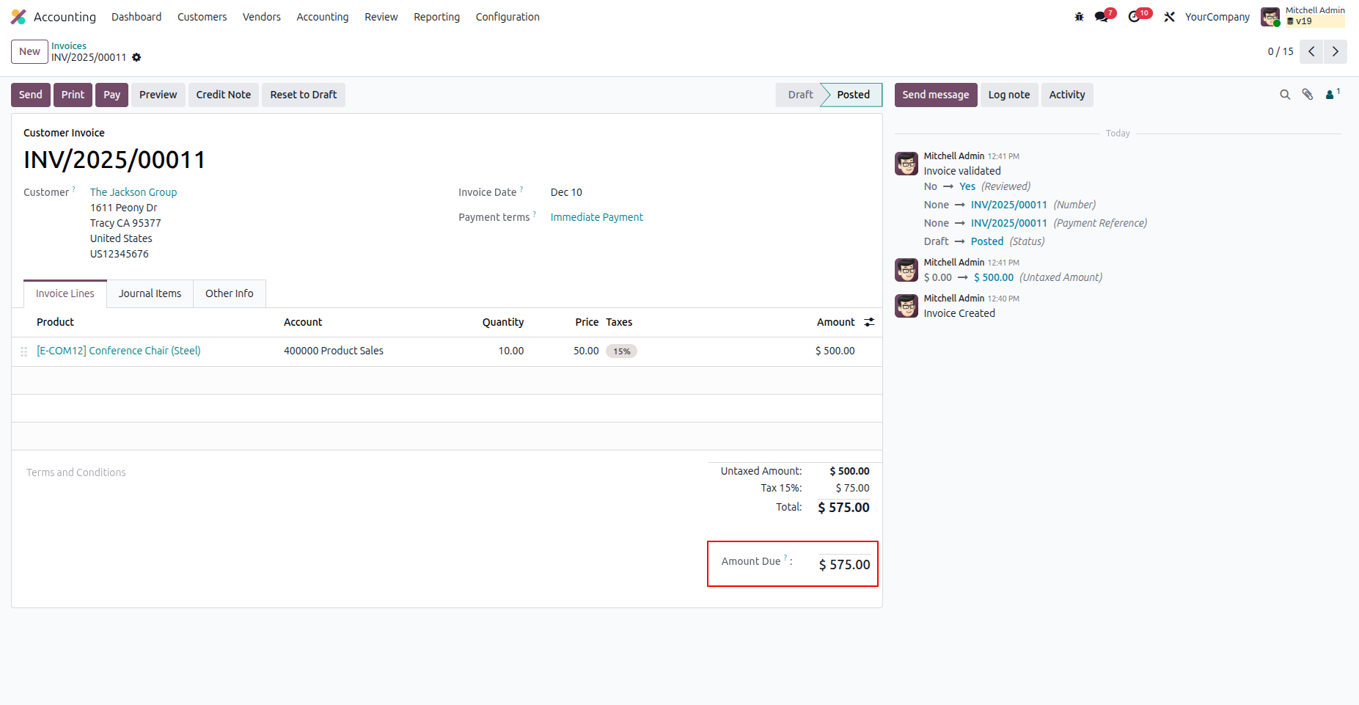The height and width of the screenshot is (705, 1359).
Task: Click the Log note button
Action: click(x=1009, y=95)
